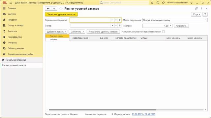
Task: Close the Расчет уровней запасов form
Action: pyautogui.click(x=206, y=9)
